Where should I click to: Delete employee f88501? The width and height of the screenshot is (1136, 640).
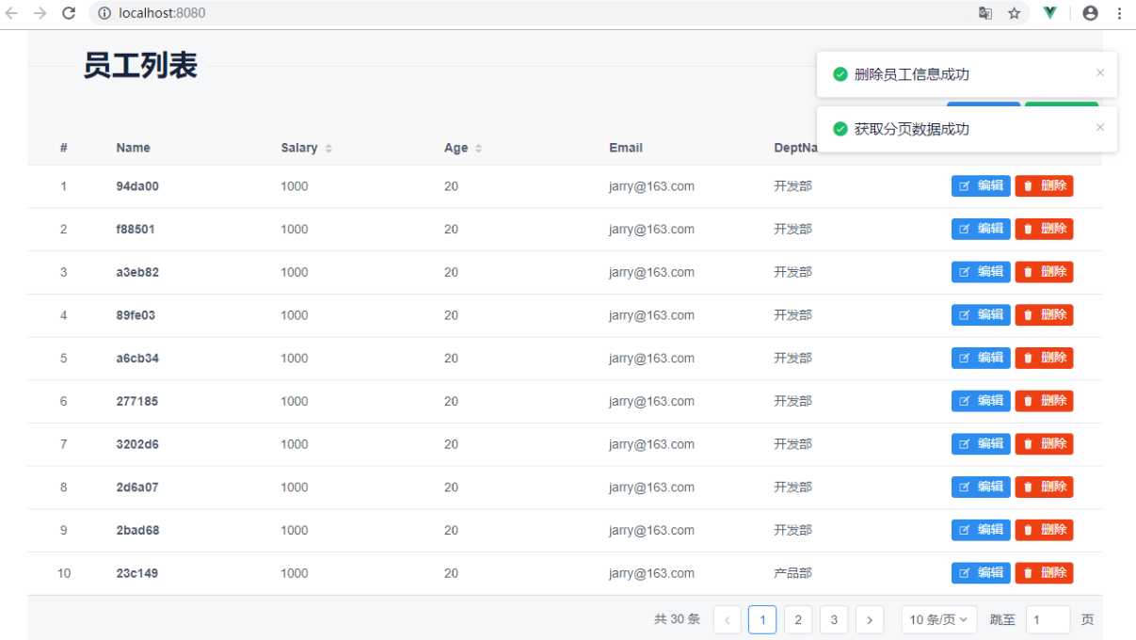point(1044,229)
